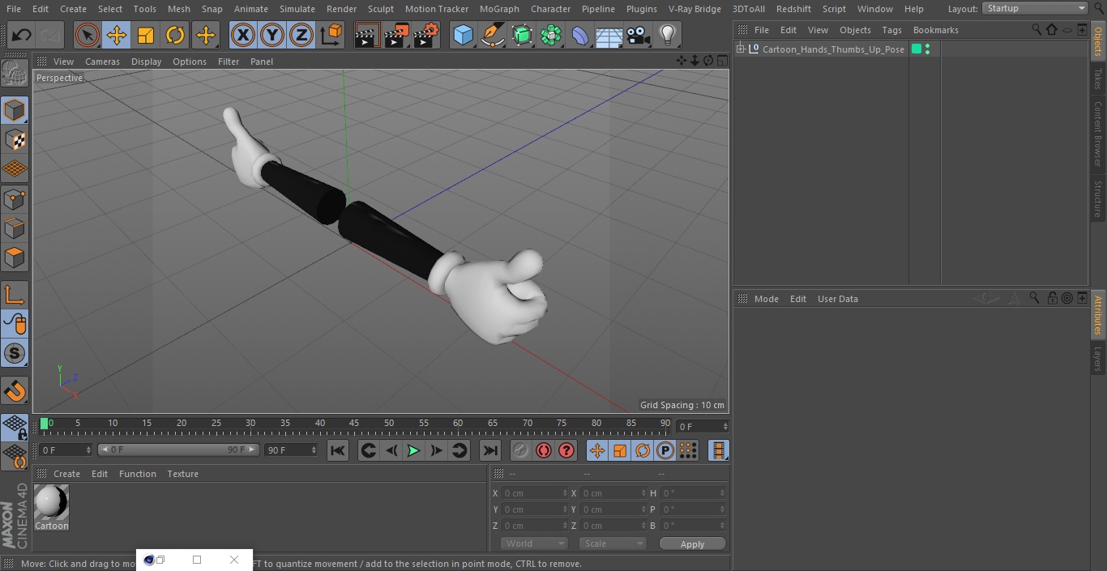The width and height of the screenshot is (1107, 571).
Task: Open the Takes side tab
Action: click(1098, 79)
